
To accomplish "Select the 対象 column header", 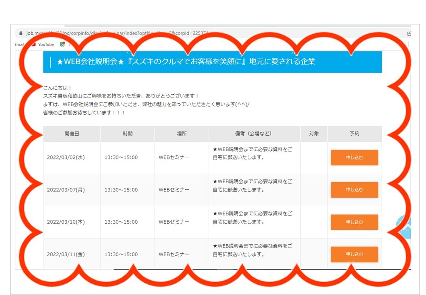I will tap(314, 134).
